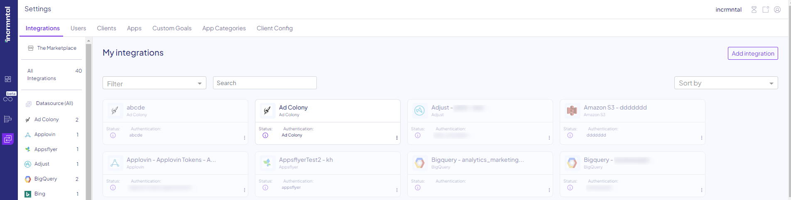Select the highlighted integrations icon in left rail
Image resolution: width=791 pixels, height=200 pixels.
pyautogui.click(x=8, y=139)
